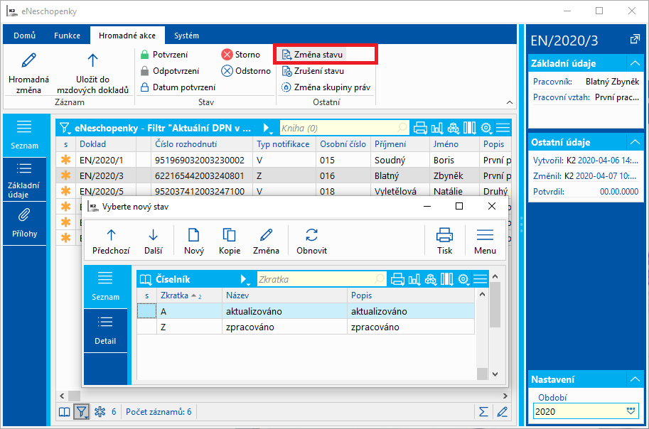The height and width of the screenshot is (429, 649).
Task: Click the Potvrzení green lock
Action: pos(144,55)
